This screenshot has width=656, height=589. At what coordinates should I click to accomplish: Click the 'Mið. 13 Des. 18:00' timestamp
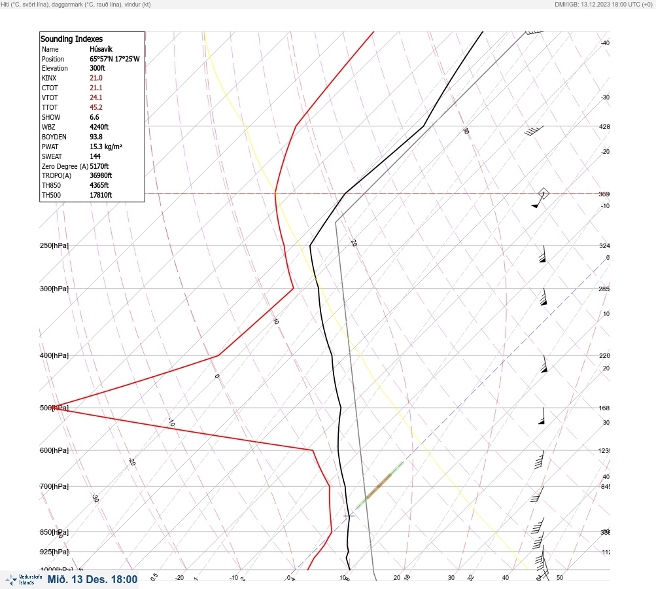(92, 579)
